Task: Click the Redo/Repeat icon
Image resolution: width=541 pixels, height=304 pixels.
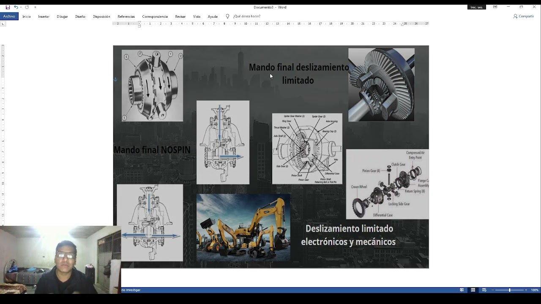Action: [x=27, y=7]
